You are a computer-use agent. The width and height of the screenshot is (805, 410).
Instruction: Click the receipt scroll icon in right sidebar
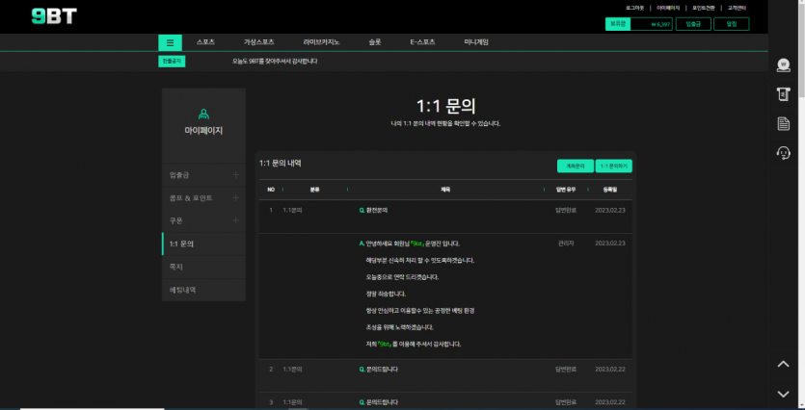point(783,94)
